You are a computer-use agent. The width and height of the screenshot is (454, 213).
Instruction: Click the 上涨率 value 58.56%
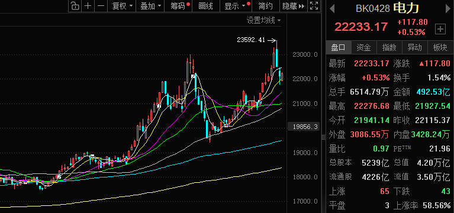pos(437,205)
